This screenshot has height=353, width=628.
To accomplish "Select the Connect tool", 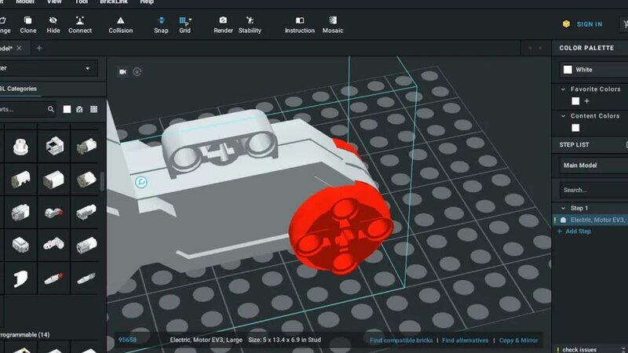I will [80, 25].
